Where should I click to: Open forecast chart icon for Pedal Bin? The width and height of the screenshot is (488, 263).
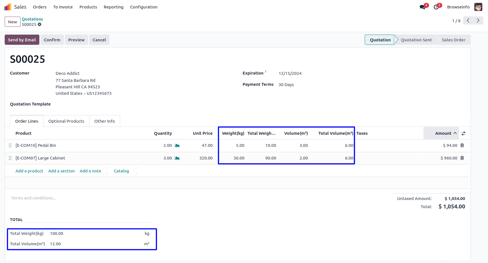(177, 145)
